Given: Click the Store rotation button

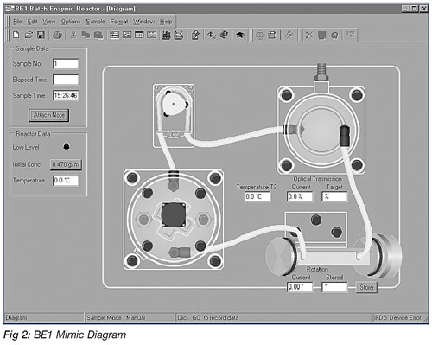Looking at the screenshot, I should click(x=366, y=287).
